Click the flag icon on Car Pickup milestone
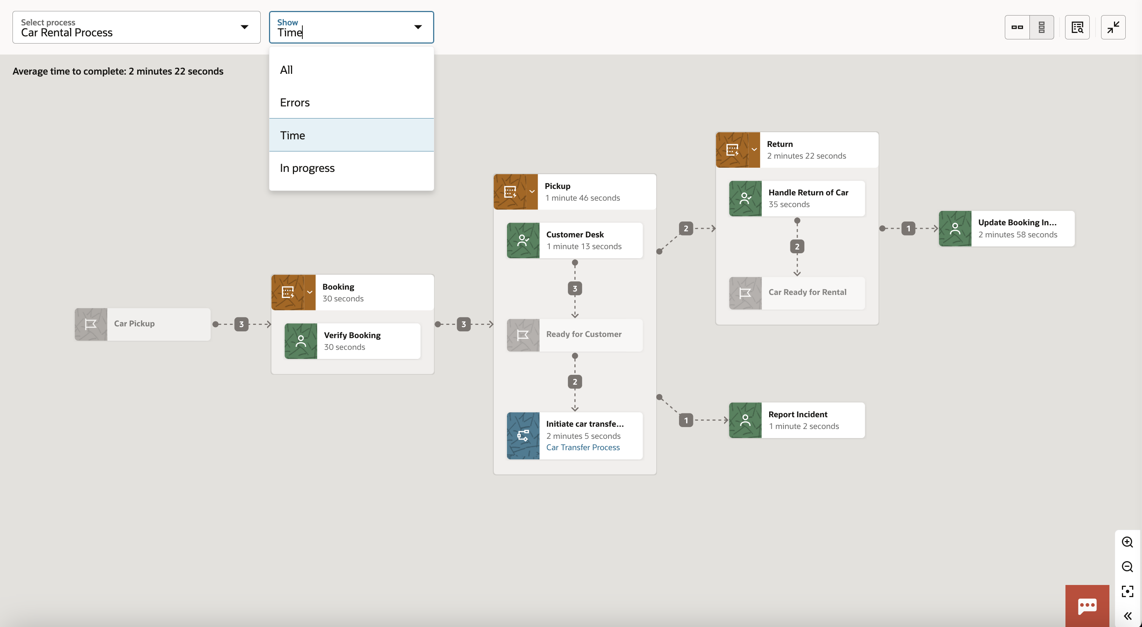Viewport: 1142px width, 627px height. [91, 324]
